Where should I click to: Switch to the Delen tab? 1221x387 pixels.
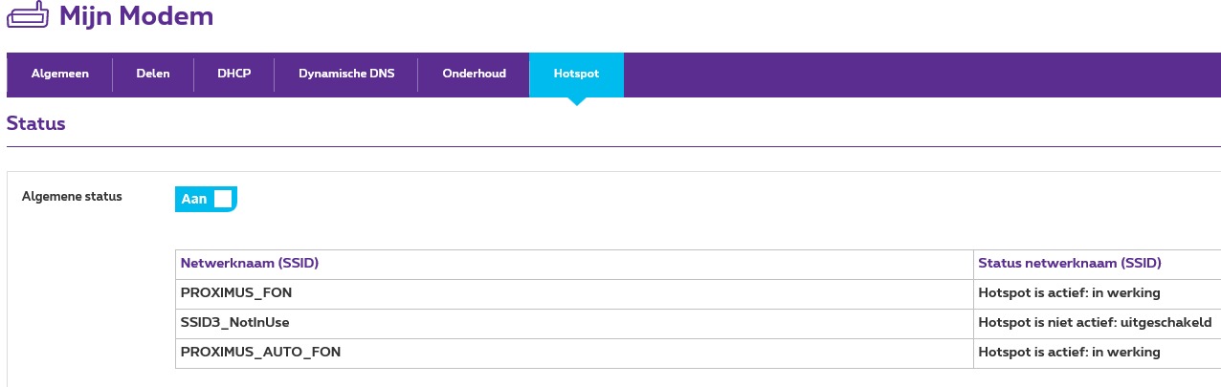click(x=153, y=74)
